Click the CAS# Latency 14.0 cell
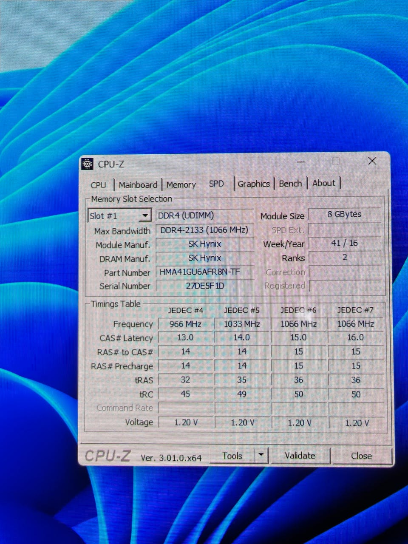The image size is (408, 544). click(242, 337)
